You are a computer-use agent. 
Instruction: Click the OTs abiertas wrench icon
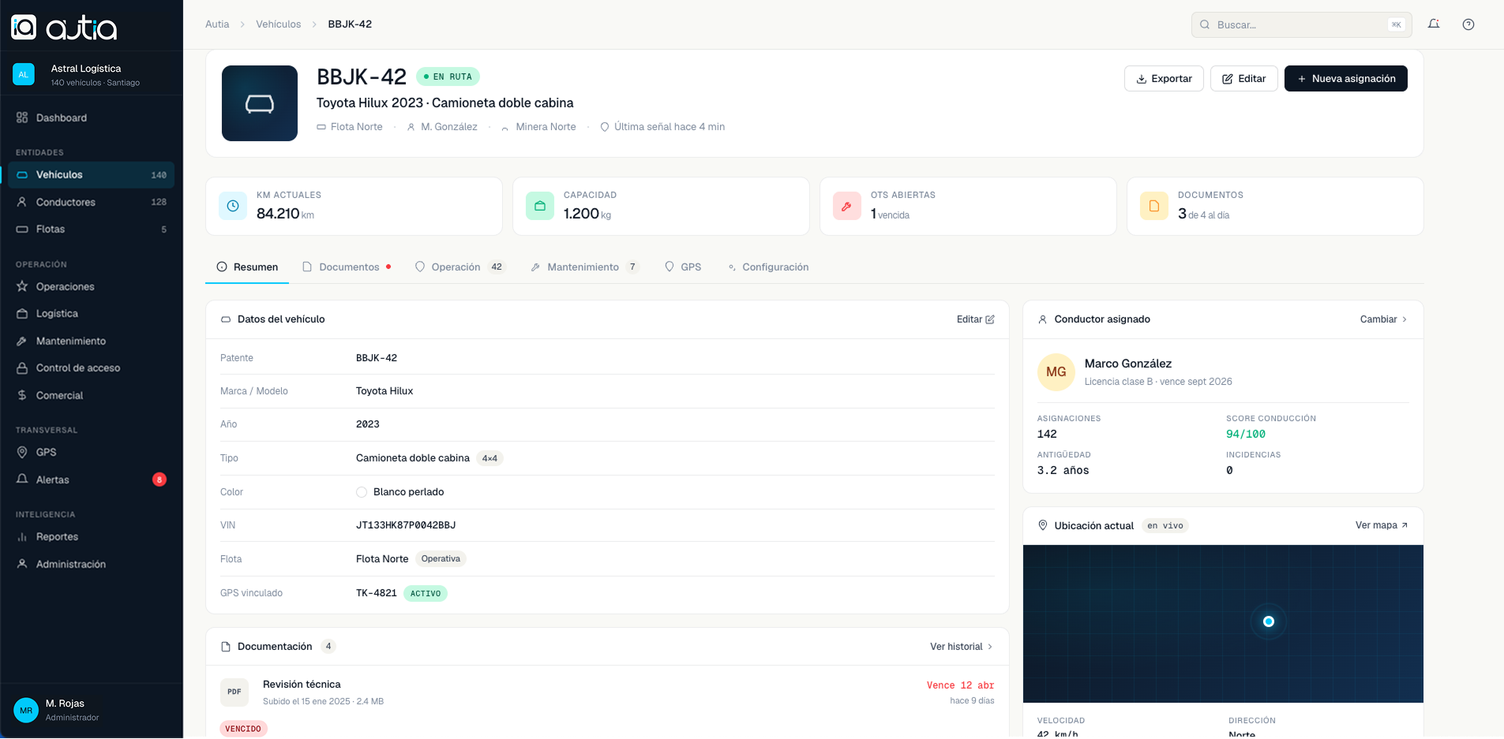click(847, 206)
